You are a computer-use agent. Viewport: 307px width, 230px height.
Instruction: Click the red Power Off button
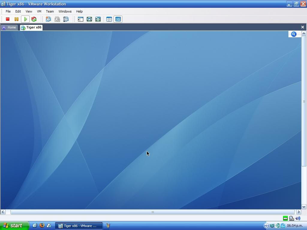[x=7, y=19]
